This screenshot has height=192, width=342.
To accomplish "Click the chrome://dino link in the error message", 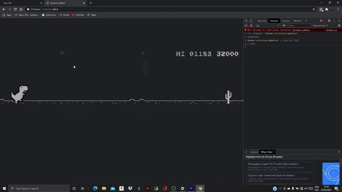I will click(301, 30).
